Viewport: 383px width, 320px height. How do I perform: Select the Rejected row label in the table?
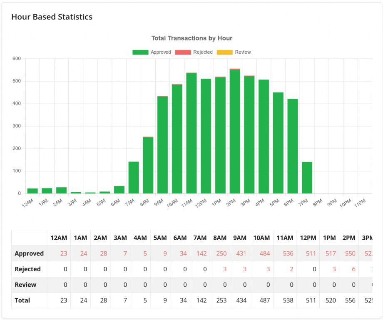tap(29, 269)
